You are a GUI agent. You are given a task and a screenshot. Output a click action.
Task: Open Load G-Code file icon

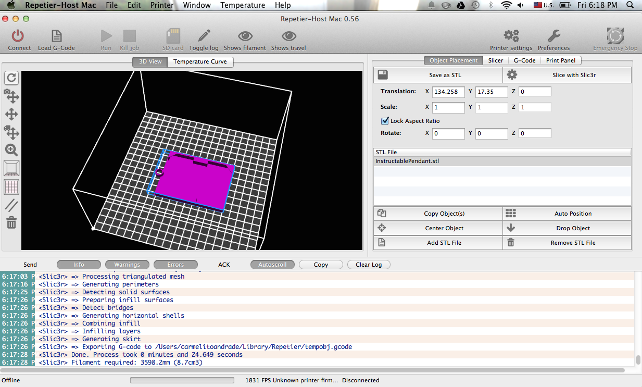pos(56,36)
